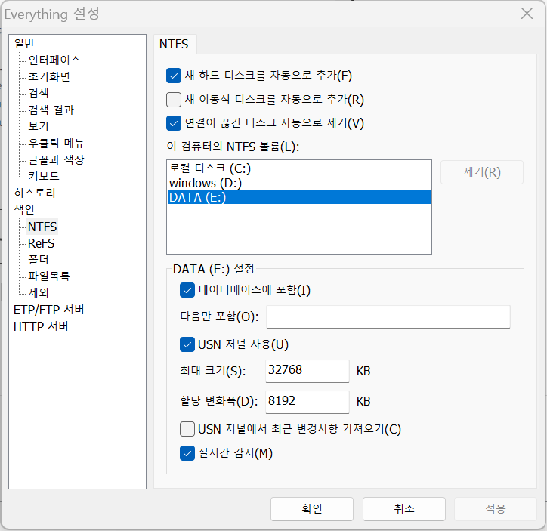Screen dimensions: 547x531
Task: Click the 제거(R) button
Action: click(482, 172)
